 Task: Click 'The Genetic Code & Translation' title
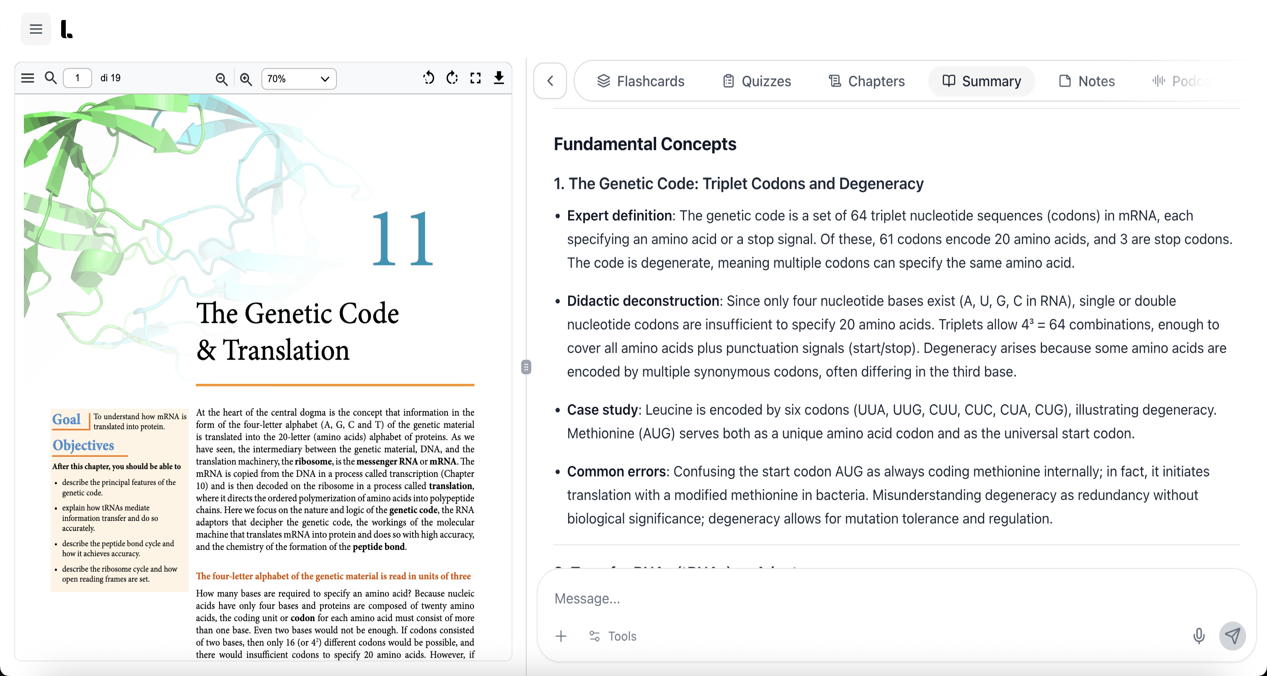point(297,331)
